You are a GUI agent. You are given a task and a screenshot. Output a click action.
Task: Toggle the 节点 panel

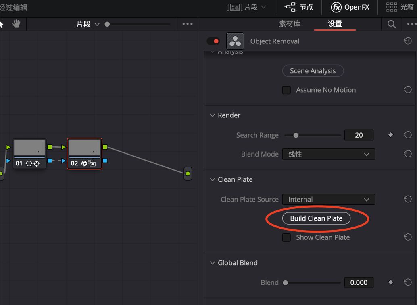click(299, 7)
